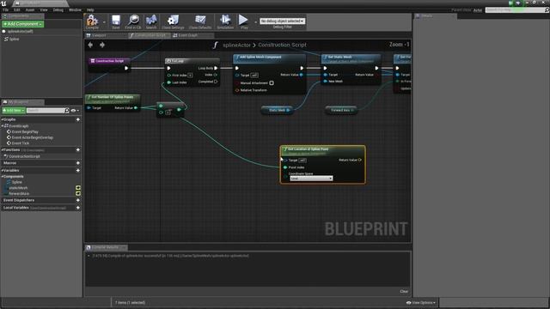
Task: Save the blueprint with Save icon
Action: click(x=116, y=21)
